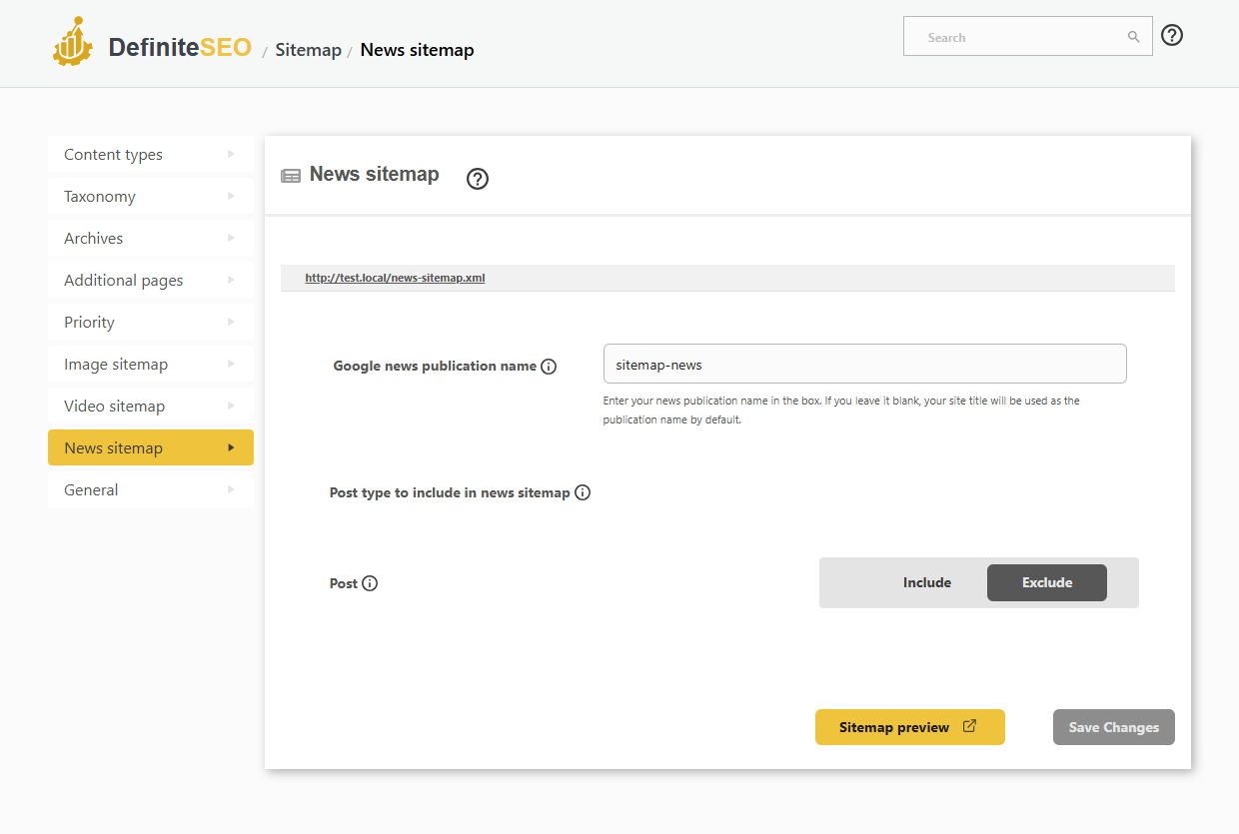This screenshot has width=1239, height=834.
Task: Show info for Post type to include
Action: (583, 492)
